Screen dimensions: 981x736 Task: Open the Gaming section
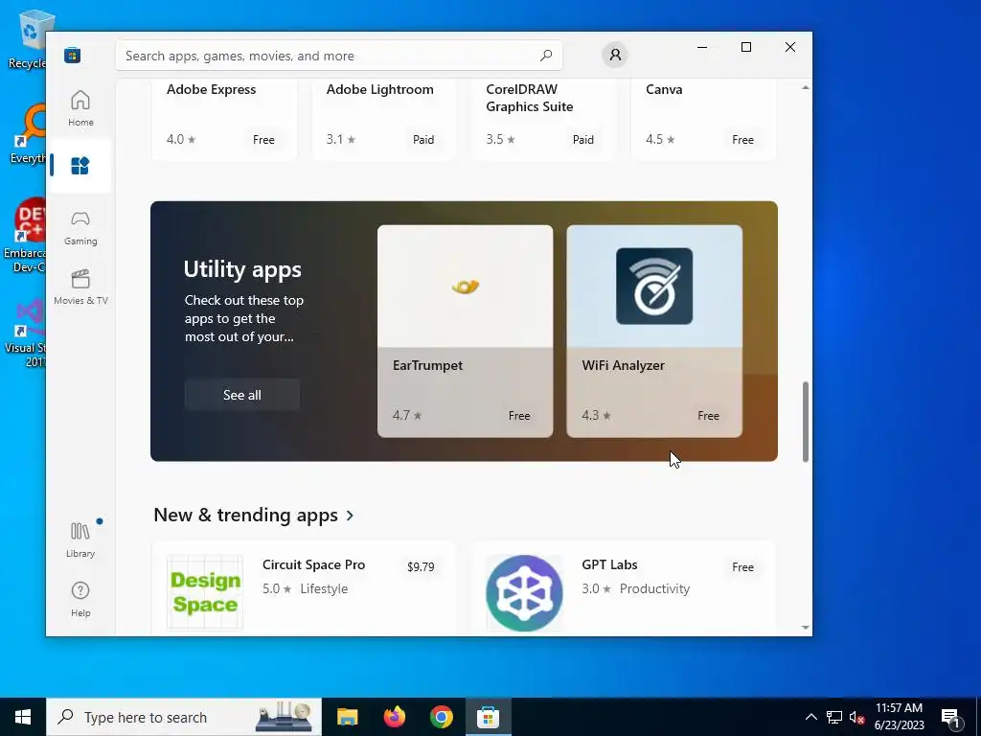[x=80, y=227]
